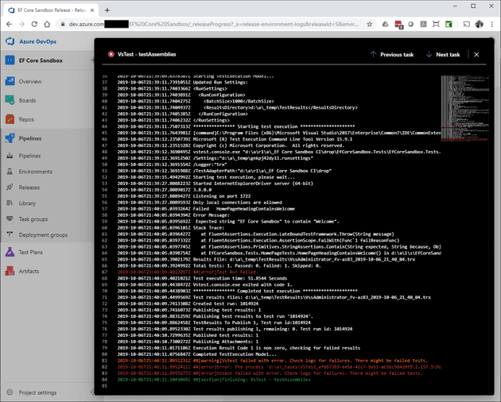
Task: Click the green extension icon in toolbar
Action: point(449,25)
